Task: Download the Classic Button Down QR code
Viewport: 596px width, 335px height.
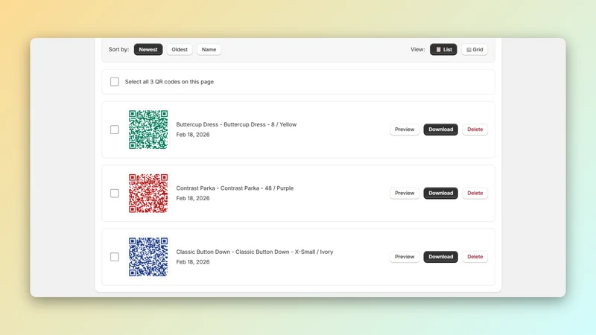Action: (x=441, y=257)
